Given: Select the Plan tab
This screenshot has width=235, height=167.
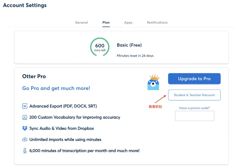Looking at the screenshot, I should [x=106, y=23].
